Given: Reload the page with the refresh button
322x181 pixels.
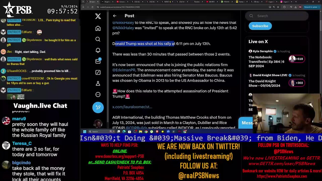Looking at the screenshot, I should tap(92, 7).
